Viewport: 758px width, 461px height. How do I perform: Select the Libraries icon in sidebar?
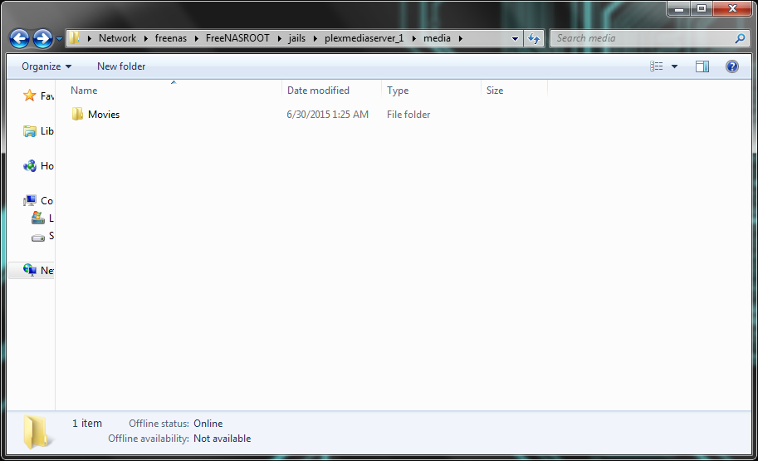[30, 131]
